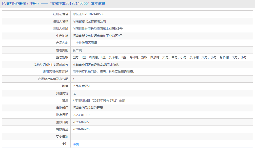The image size is (255, 148).
Task: Click the 注册证编号 label
Action: (61, 14)
